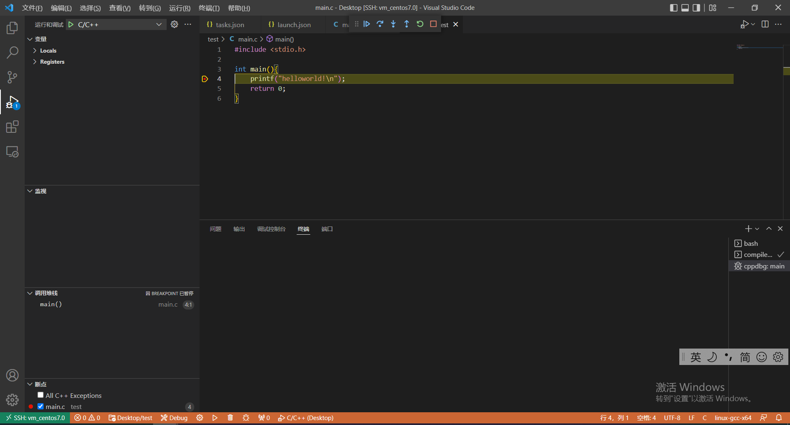The image size is (790, 425).
Task: Switch to launch.json editor tab
Action: point(294,25)
